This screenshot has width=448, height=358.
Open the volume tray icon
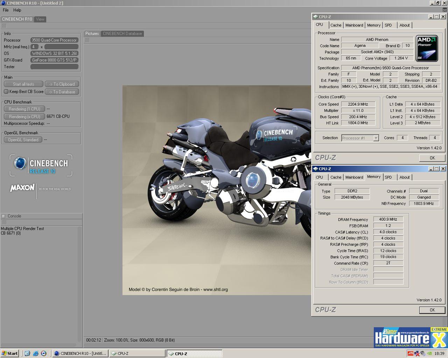click(x=423, y=353)
